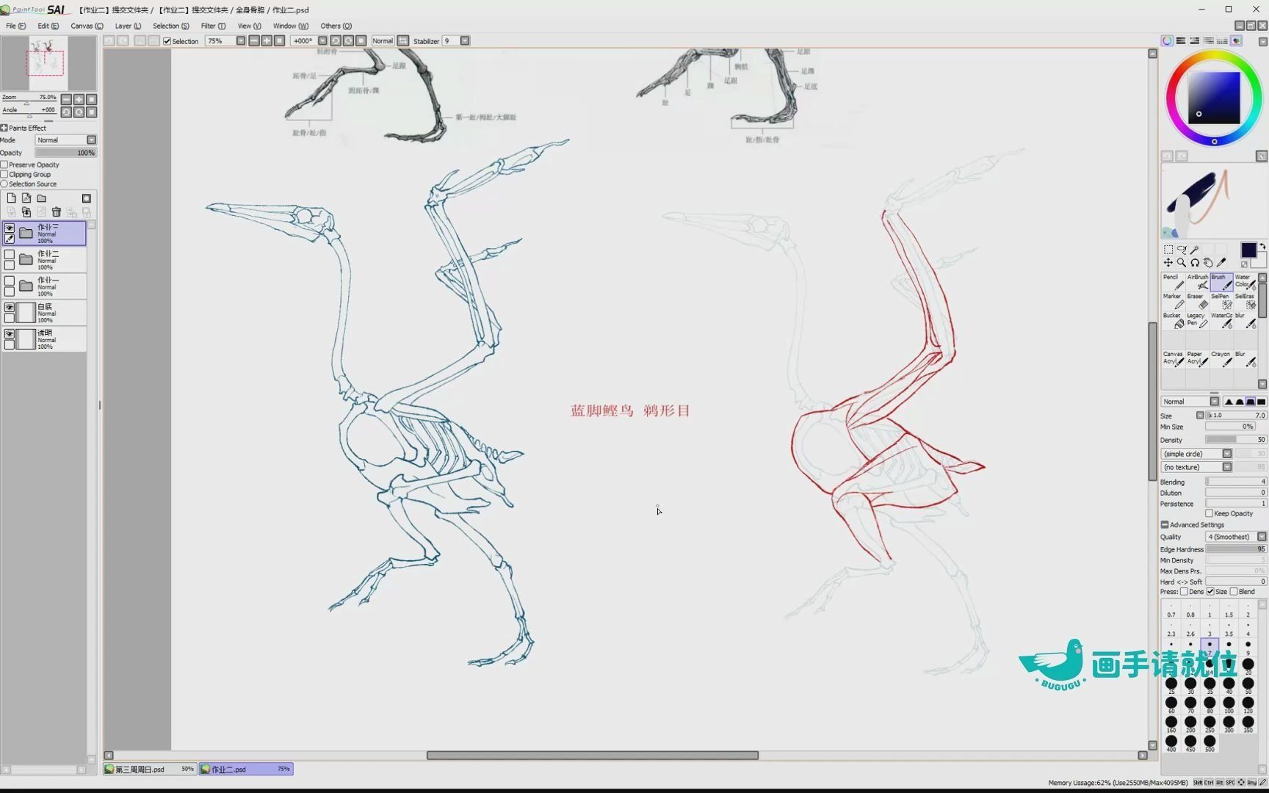Pick the rectangular selection tool

[1168, 250]
